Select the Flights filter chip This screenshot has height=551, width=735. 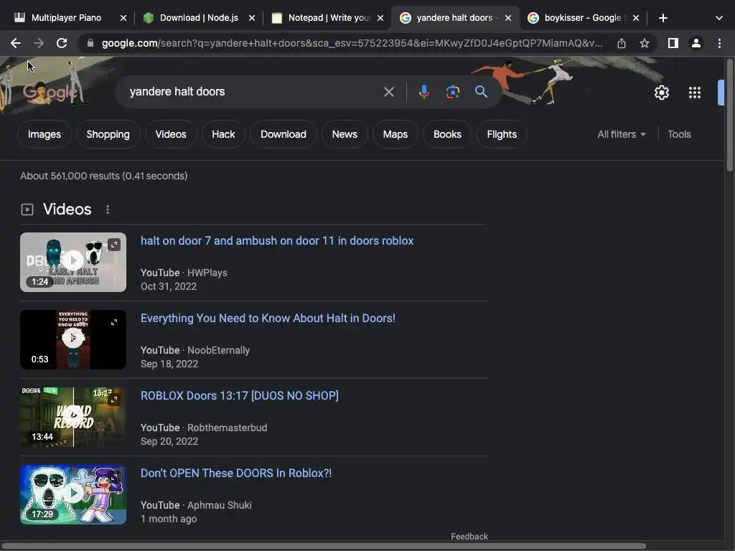502,134
